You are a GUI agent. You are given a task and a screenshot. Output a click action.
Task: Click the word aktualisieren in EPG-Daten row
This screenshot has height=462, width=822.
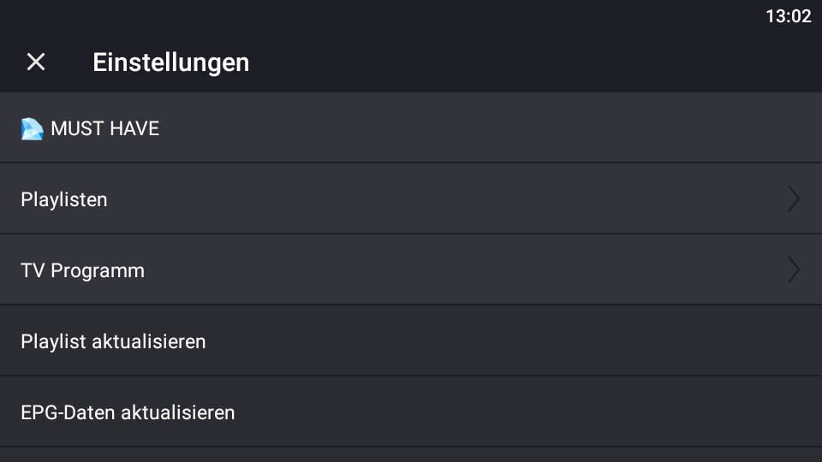click(x=178, y=412)
